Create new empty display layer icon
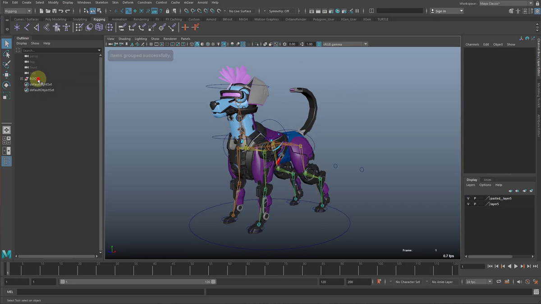 pos(524,191)
